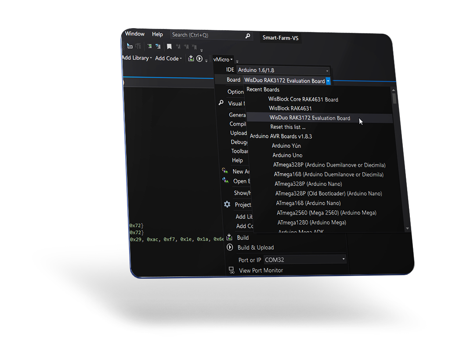Select ATmega168 (Arduino Duemilanove or Diecimila)

pyautogui.click(x=329, y=174)
